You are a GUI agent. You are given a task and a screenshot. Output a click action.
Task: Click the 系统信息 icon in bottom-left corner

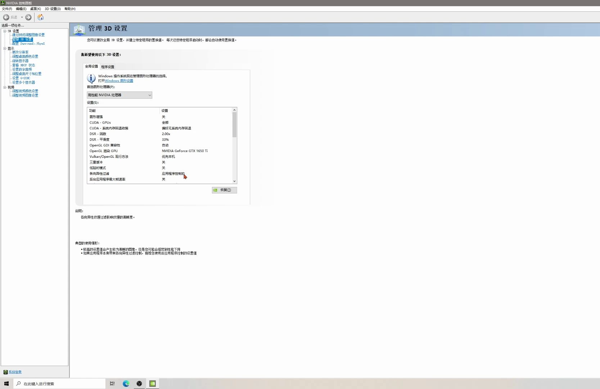[x=5, y=372]
